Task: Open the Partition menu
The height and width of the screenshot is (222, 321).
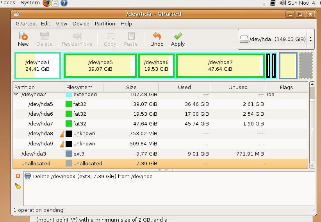Action: point(105,24)
